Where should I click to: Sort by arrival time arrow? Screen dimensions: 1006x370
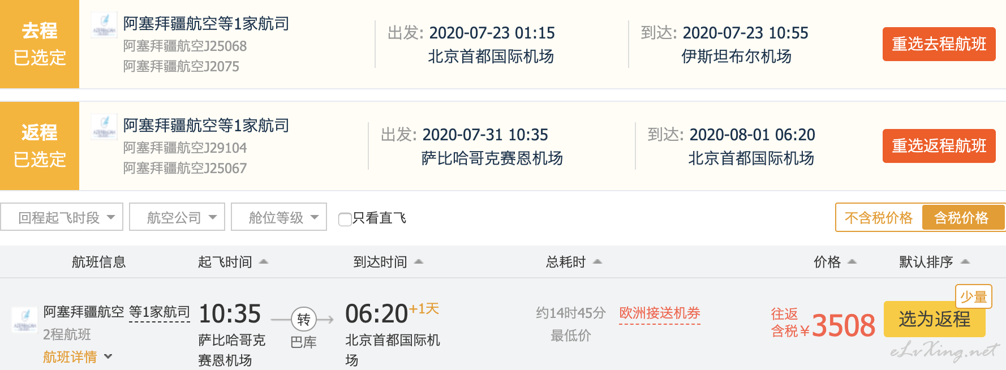point(419,261)
